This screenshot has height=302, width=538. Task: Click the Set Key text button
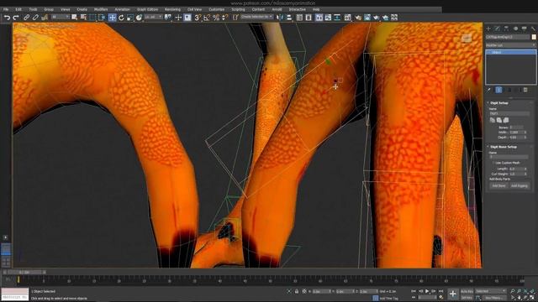click(467, 298)
